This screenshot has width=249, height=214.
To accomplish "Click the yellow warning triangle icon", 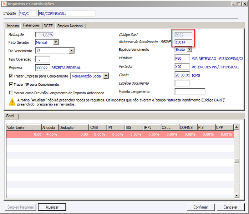I will pos(12,102).
